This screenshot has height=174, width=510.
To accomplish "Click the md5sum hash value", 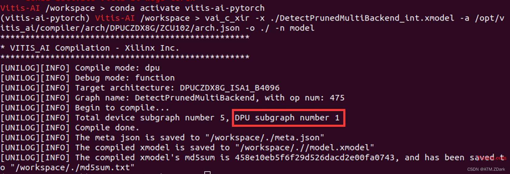I will [x=315, y=158].
